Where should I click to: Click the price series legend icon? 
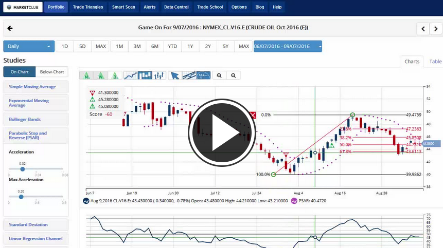pyautogui.click(x=86, y=201)
